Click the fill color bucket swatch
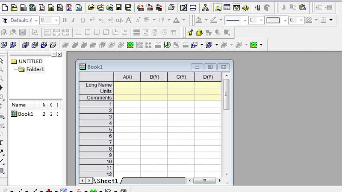This screenshot has width=342, height=192. pyautogui.click(x=199, y=20)
